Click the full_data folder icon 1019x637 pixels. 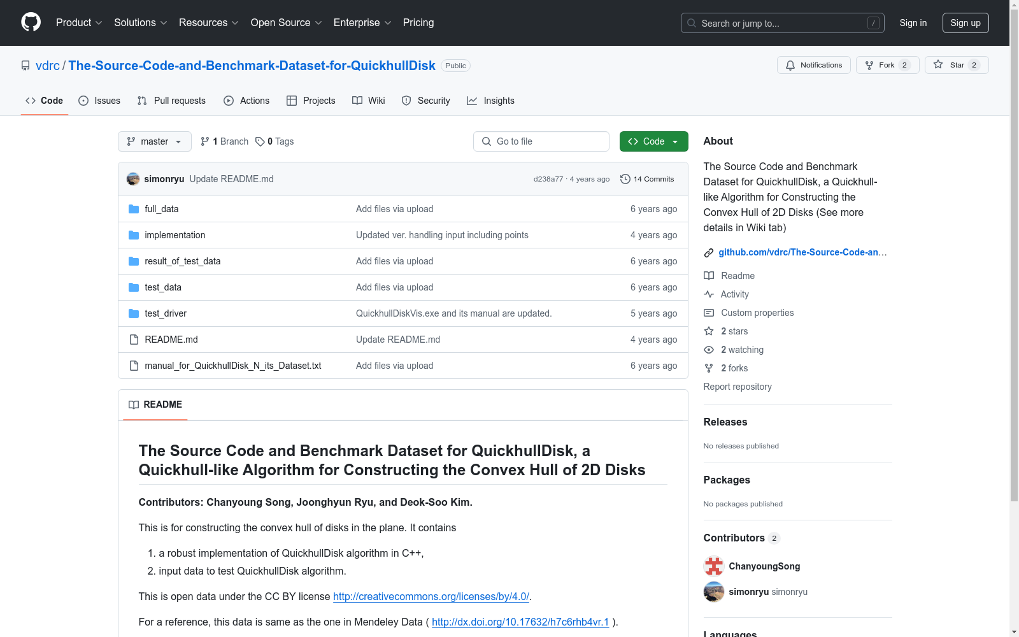[x=134, y=209]
